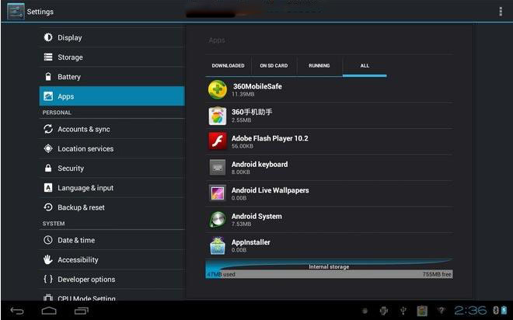
Task: Open the 360MobileSafe app icon
Action: [217, 89]
